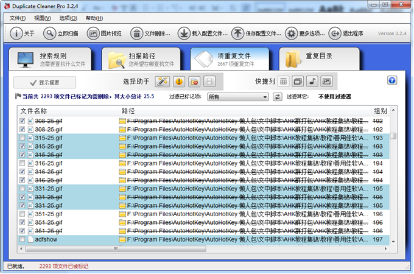The height and width of the screenshot is (274, 414).
Task: Click the file icon beside unmarked 315-25.gif
Action: pos(30,138)
